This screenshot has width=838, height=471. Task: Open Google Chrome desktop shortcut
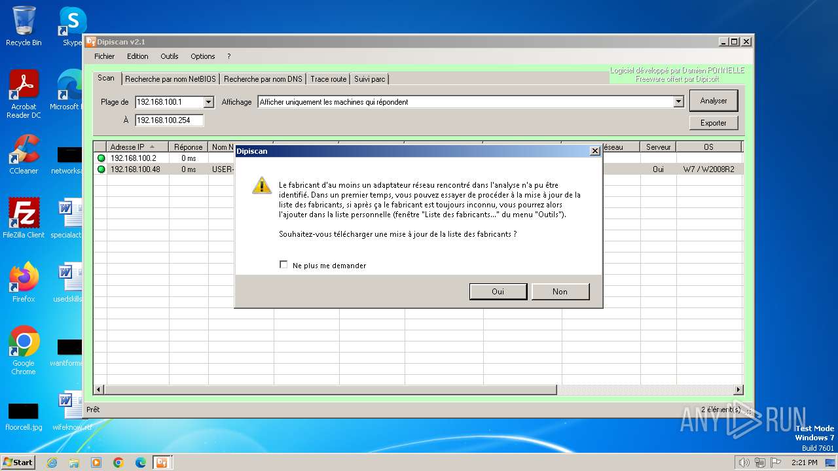tap(24, 350)
